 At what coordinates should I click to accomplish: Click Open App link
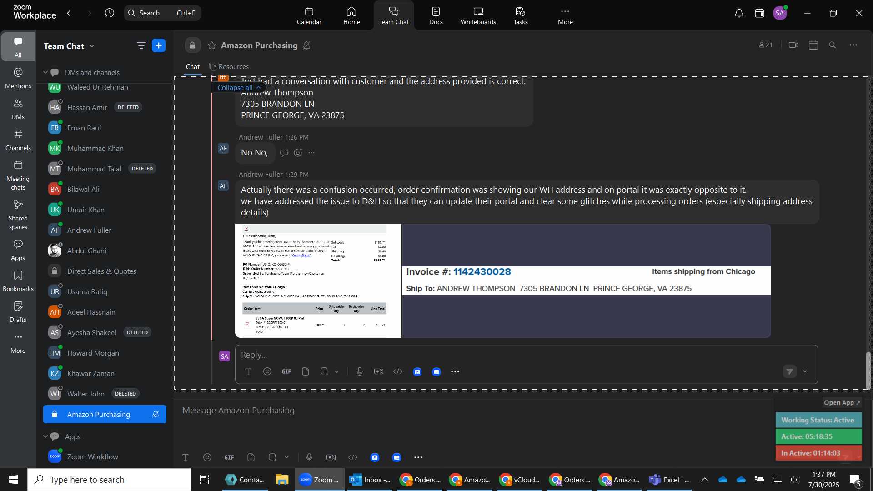click(x=842, y=403)
